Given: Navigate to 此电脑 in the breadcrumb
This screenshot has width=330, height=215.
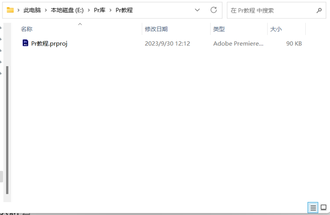Looking at the screenshot, I should [33, 10].
